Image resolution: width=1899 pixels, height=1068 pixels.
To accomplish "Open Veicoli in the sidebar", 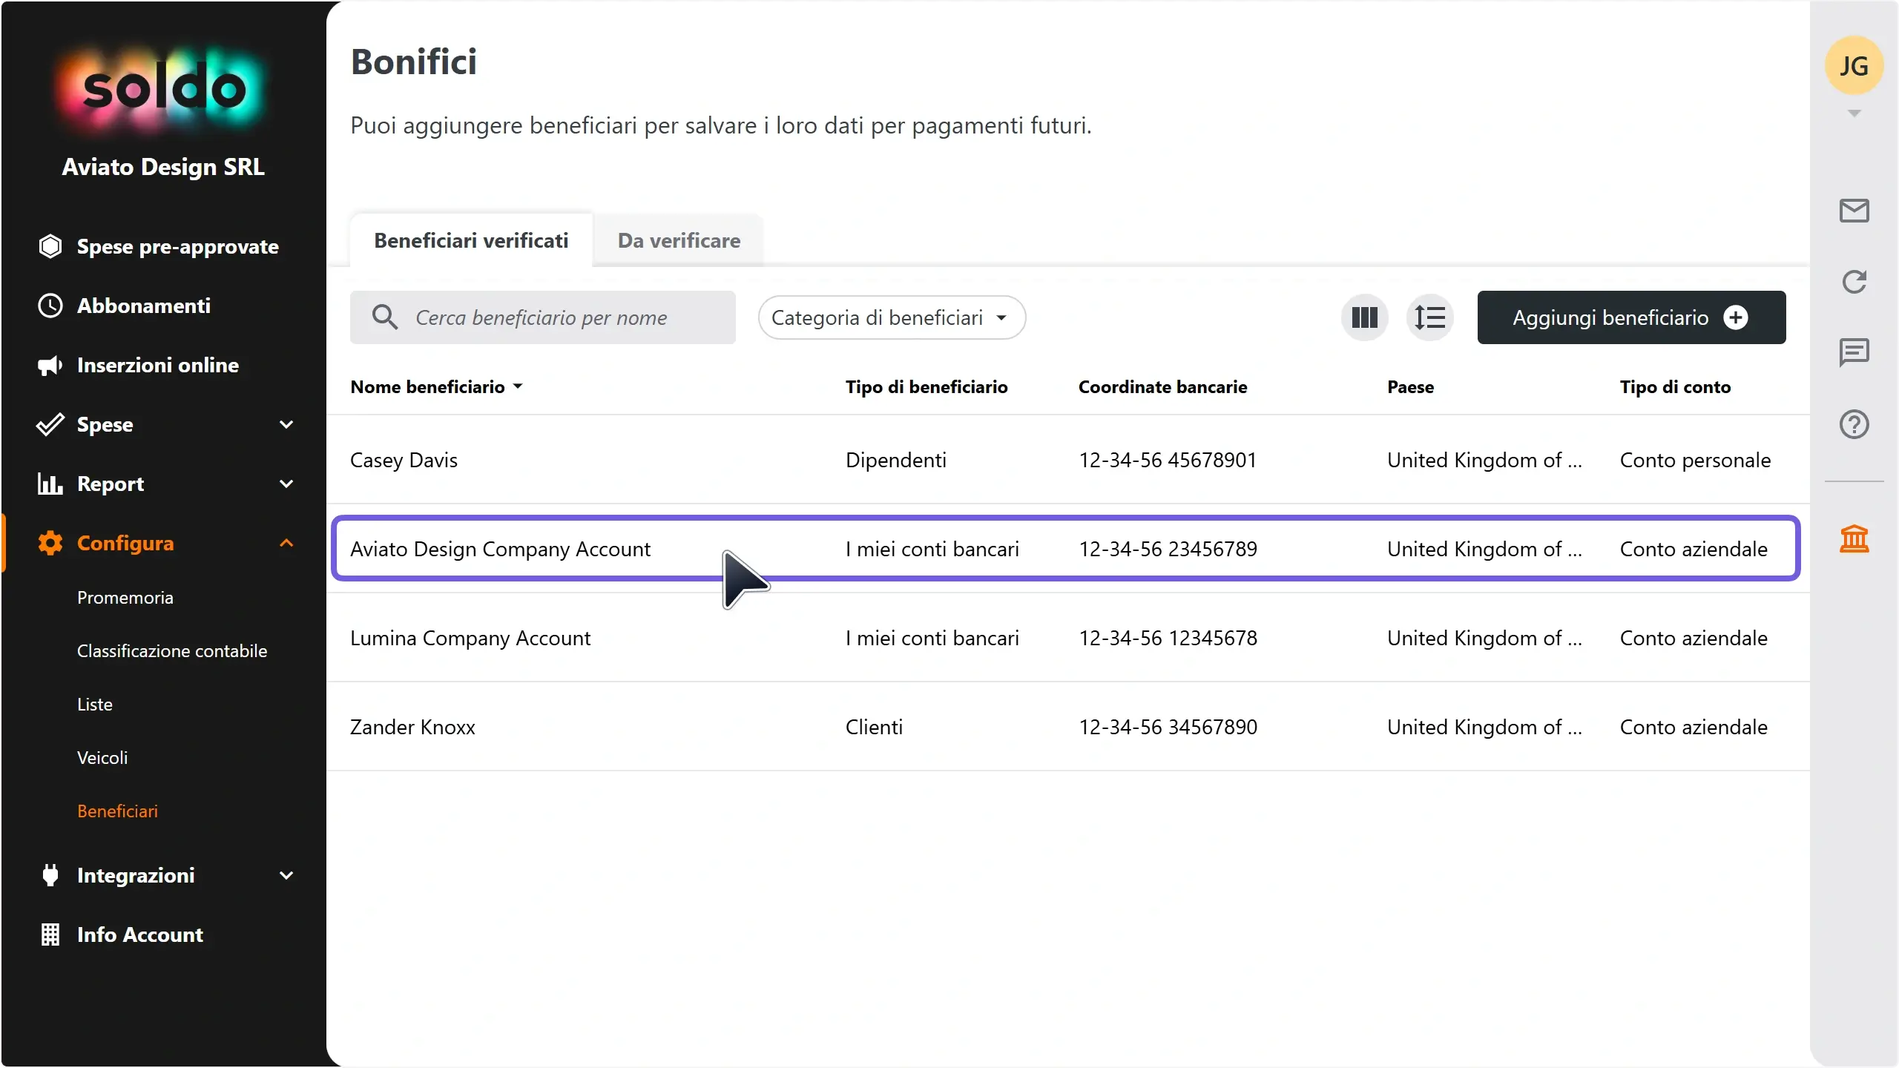I will (102, 758).
